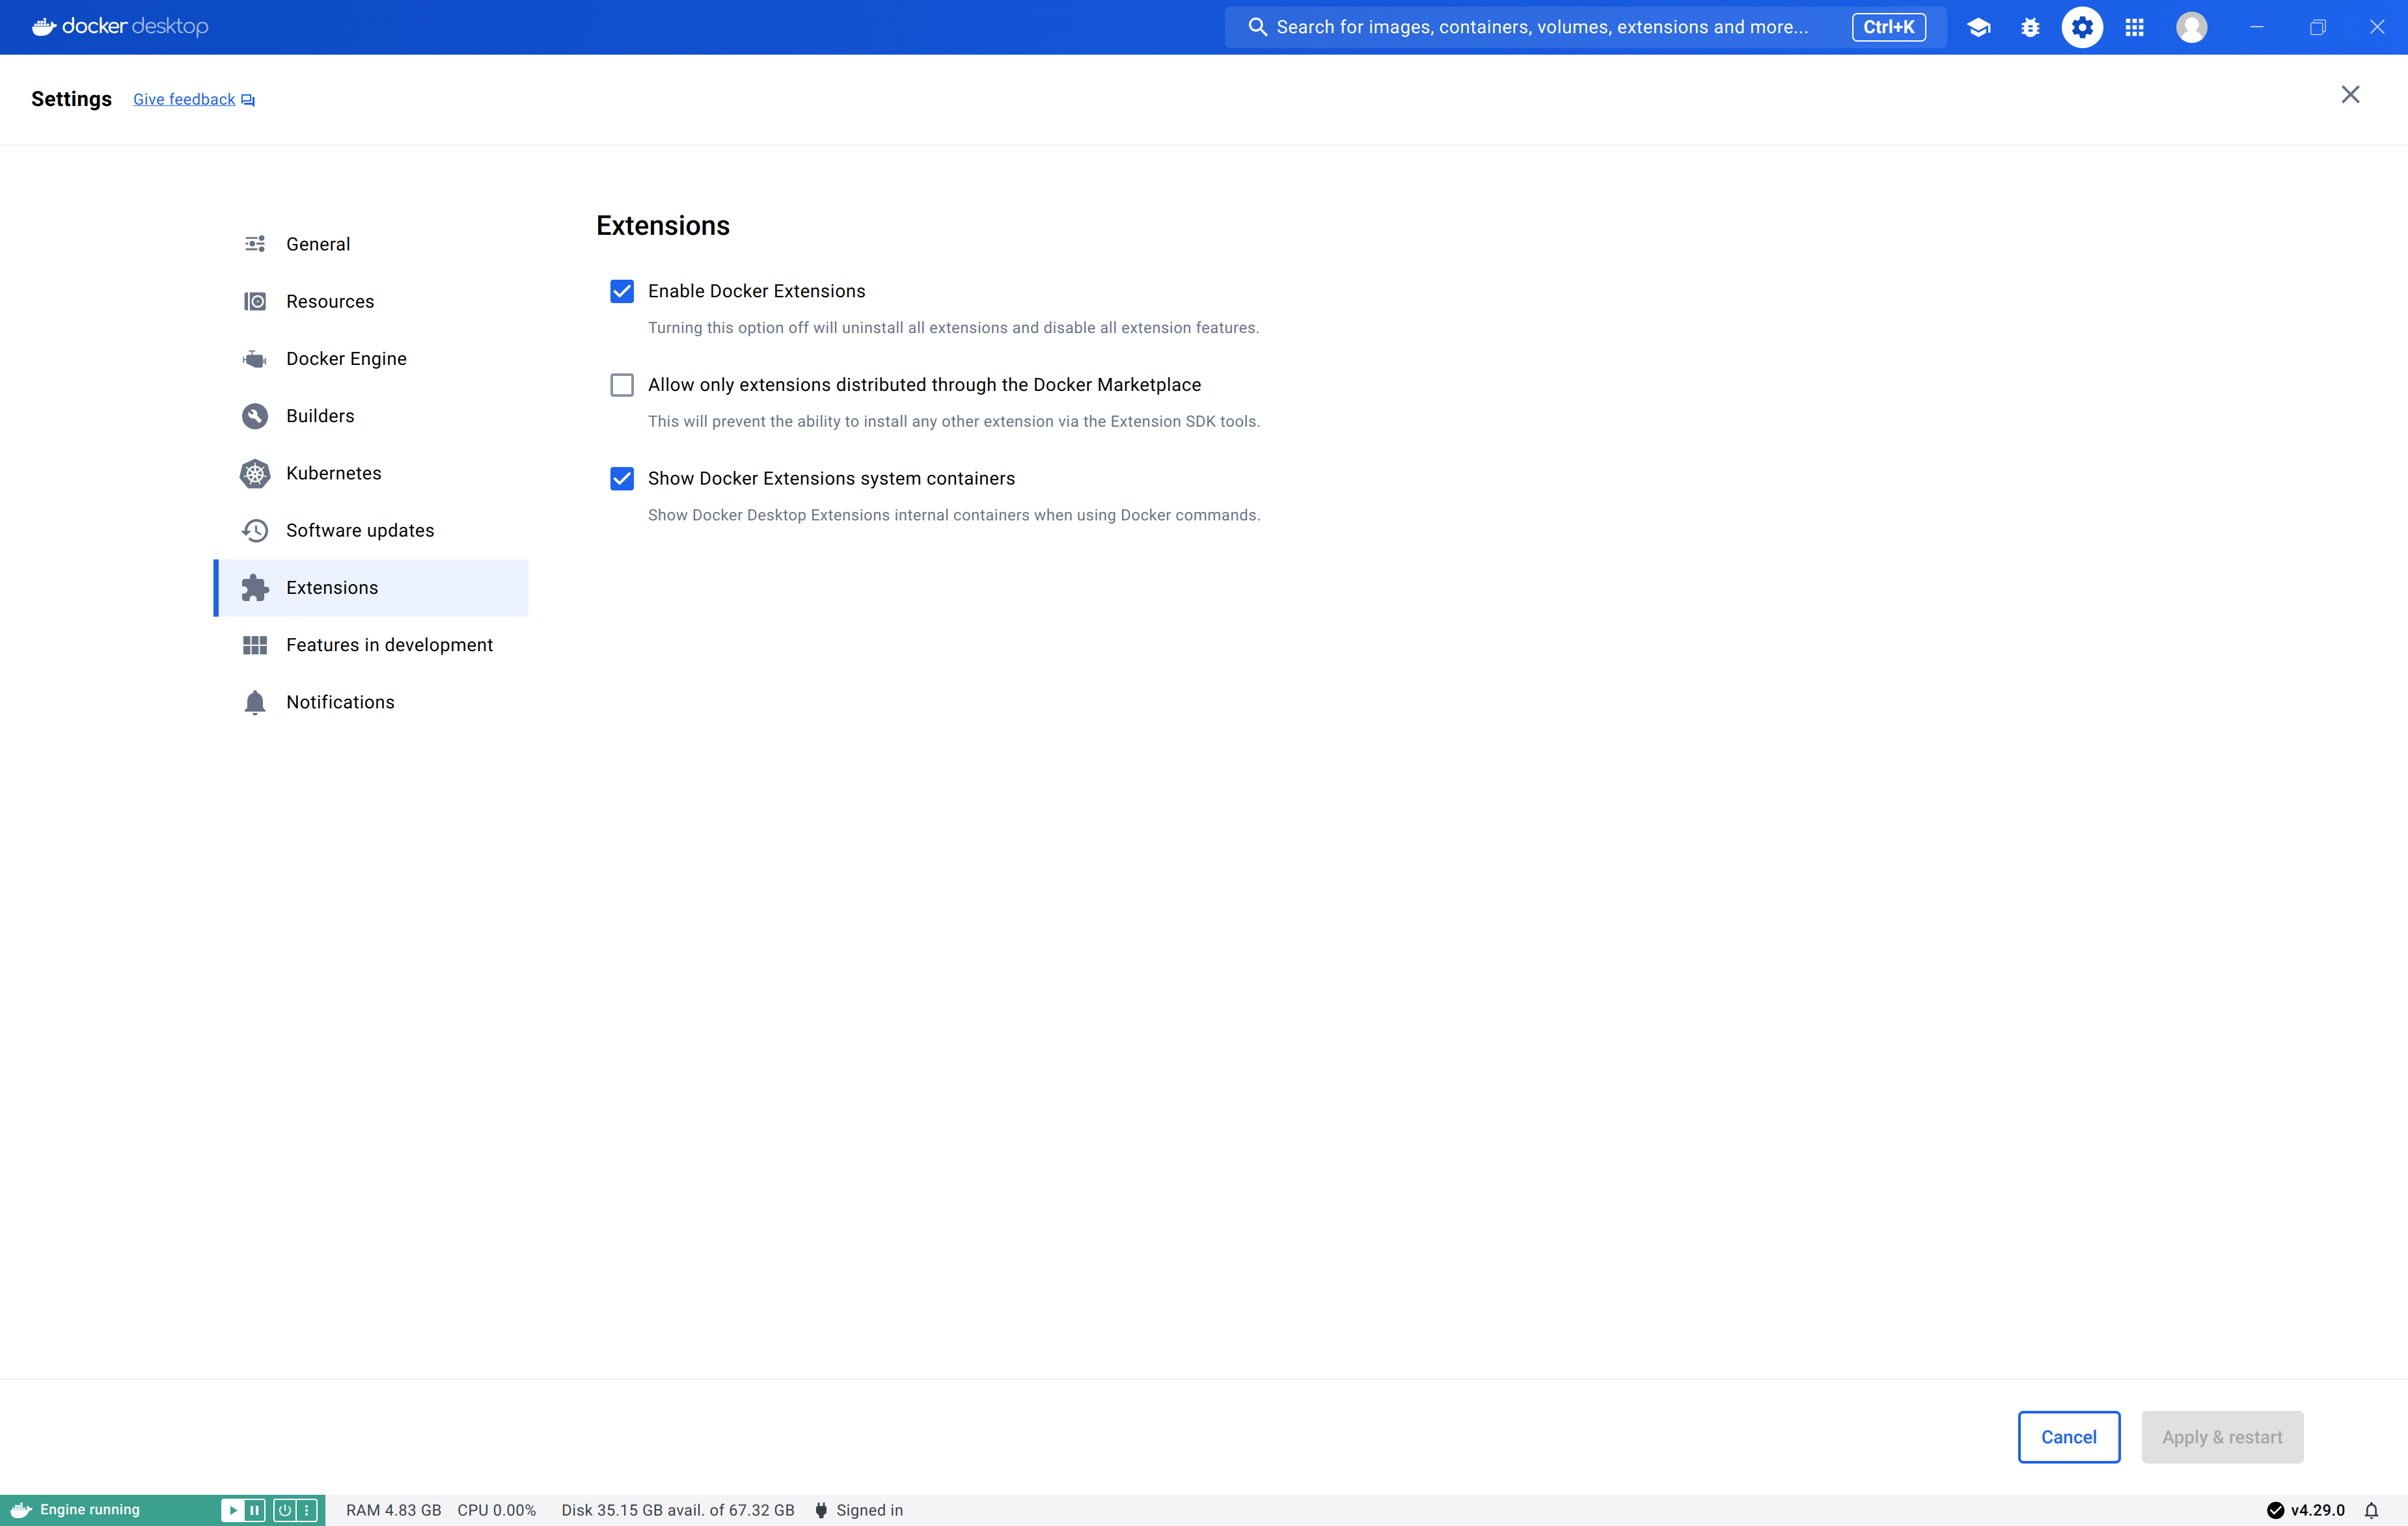Viewport: 2408px width, 1526px height.
Task: Open the General settings section
Action: [371, 244]
